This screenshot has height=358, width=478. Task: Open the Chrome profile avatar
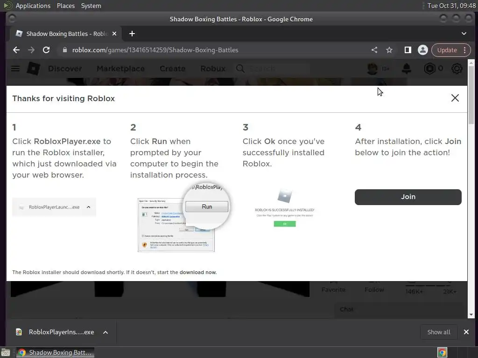click(423, 50)
